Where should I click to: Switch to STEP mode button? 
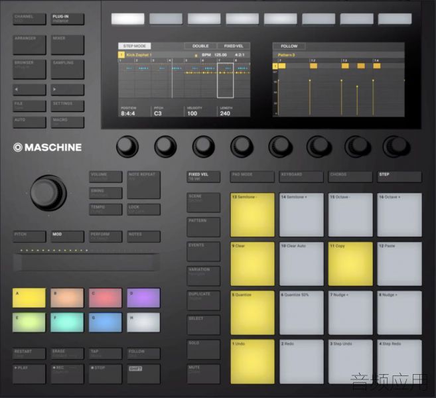(400, 176)
